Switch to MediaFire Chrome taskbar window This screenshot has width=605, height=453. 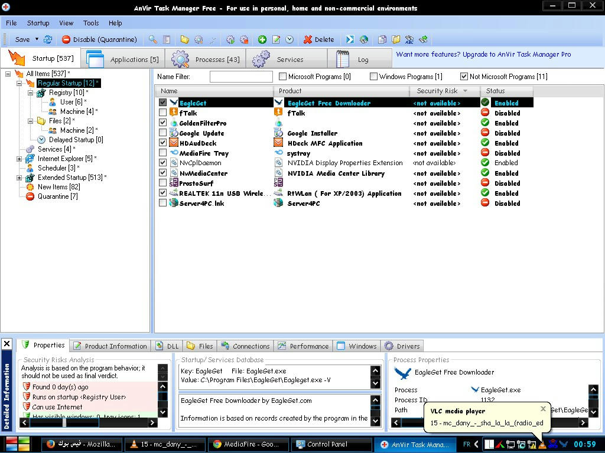click(248, 444)
